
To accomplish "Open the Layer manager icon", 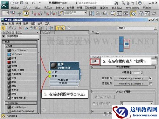I will pos(106,13).
